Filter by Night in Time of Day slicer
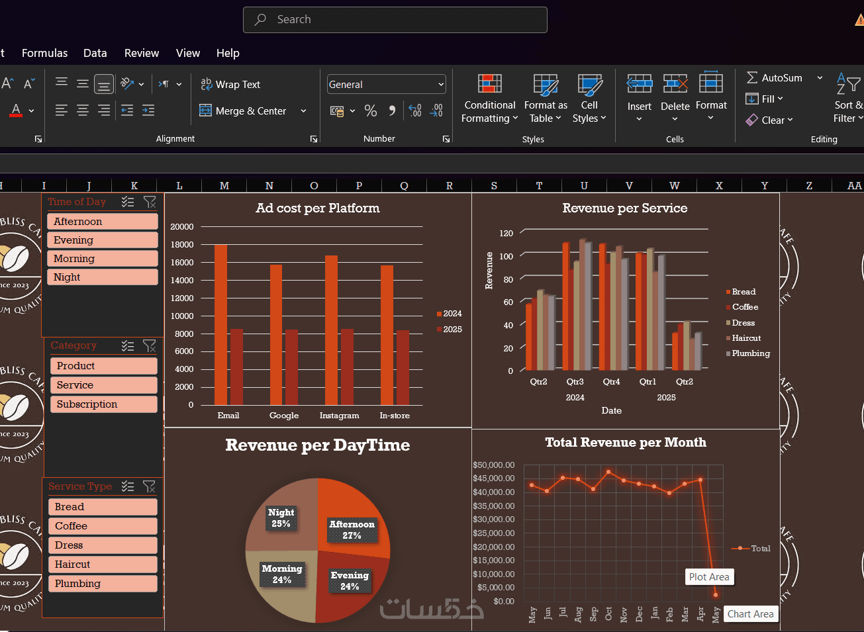This screenshot has height=632, width=864. (103, 277)
